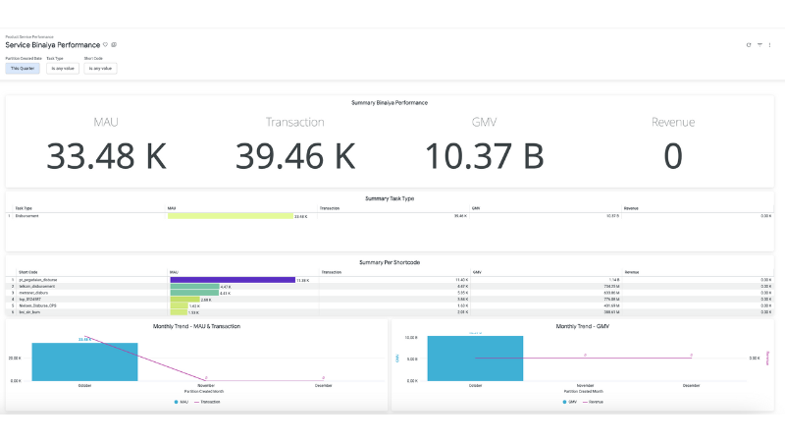Click the 'Summary Task Type' tile title
The width and height of the screenshot is (785, 442).
(390, 198)
